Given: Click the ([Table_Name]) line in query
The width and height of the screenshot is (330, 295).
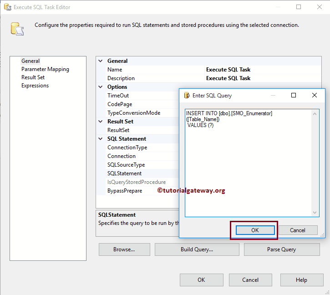Looking at the screenshot, I should pos(203,119).
